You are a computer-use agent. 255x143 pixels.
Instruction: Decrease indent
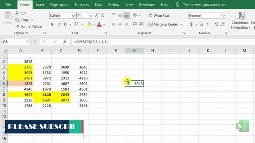135,24
